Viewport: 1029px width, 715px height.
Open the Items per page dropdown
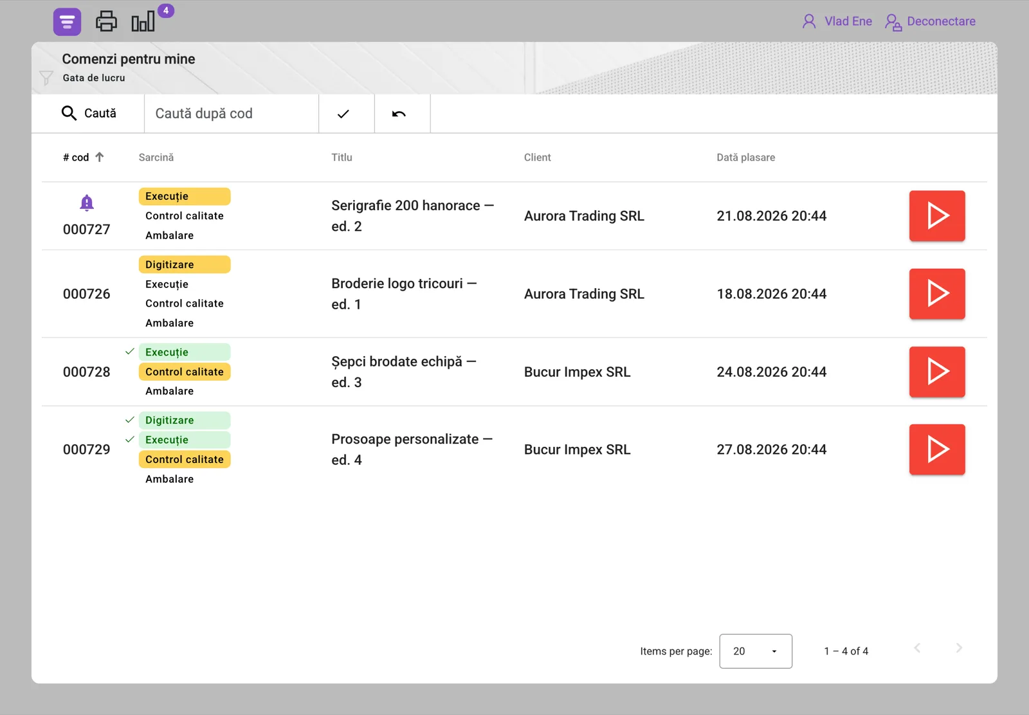(756, 651)
